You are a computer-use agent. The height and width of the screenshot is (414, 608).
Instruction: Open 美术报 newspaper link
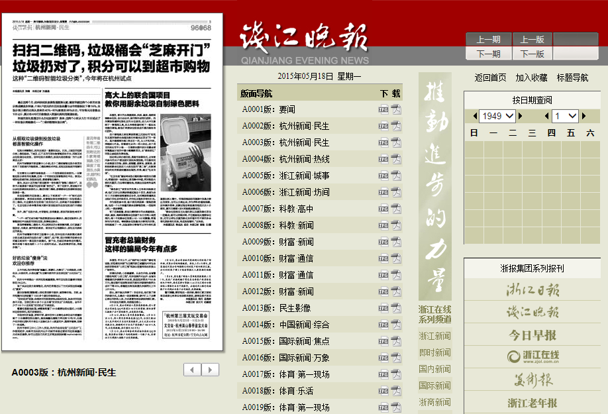coord(532,380)
